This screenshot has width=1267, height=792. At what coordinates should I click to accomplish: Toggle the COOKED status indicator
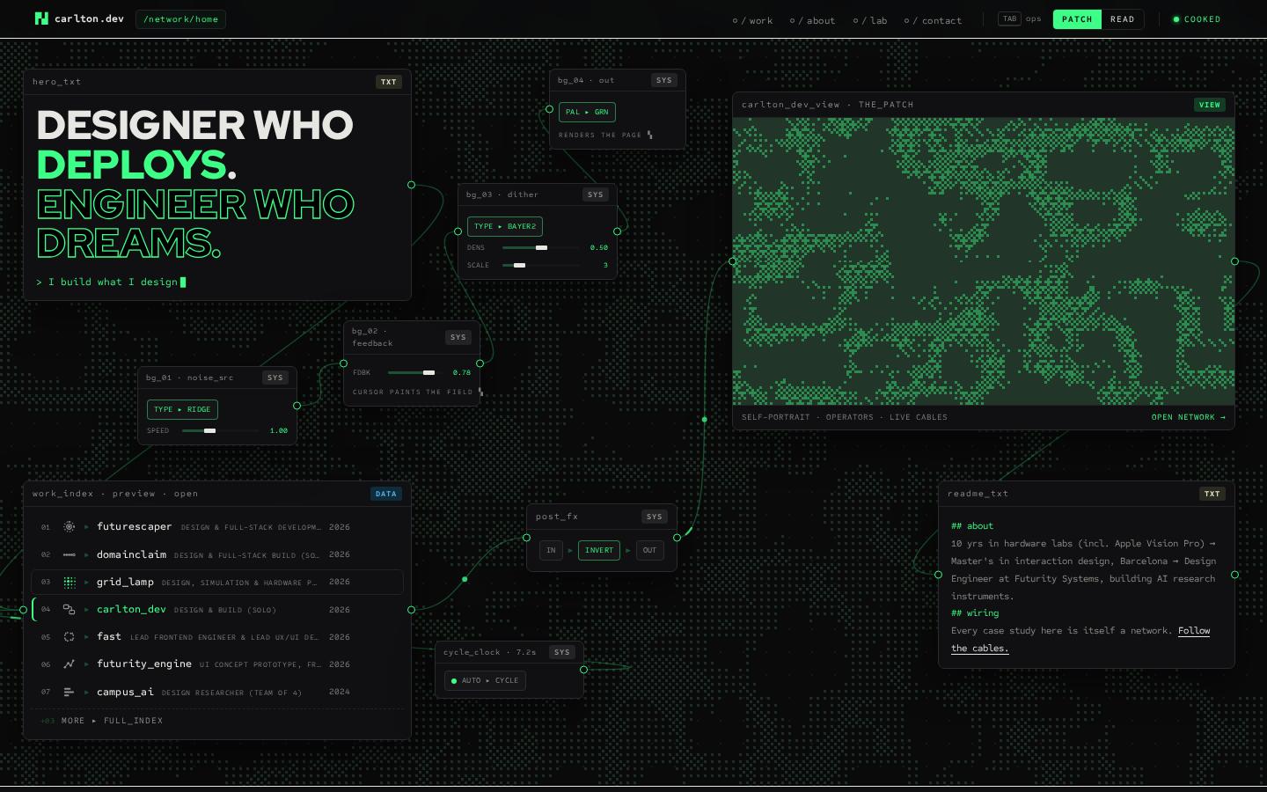point(1197,19)
